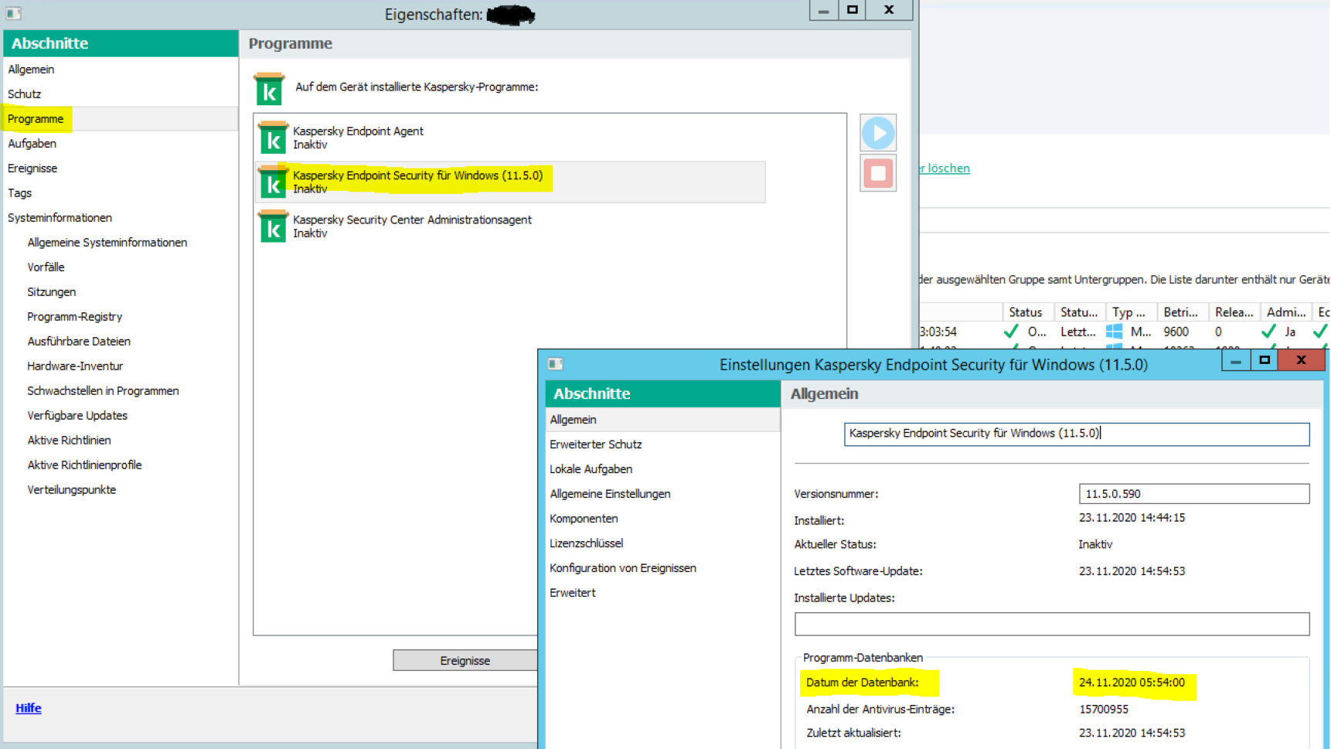This screenshot has width=1331, height=749.
Task: Click the green status checkmark in device row
Action: coord(1011,332)
